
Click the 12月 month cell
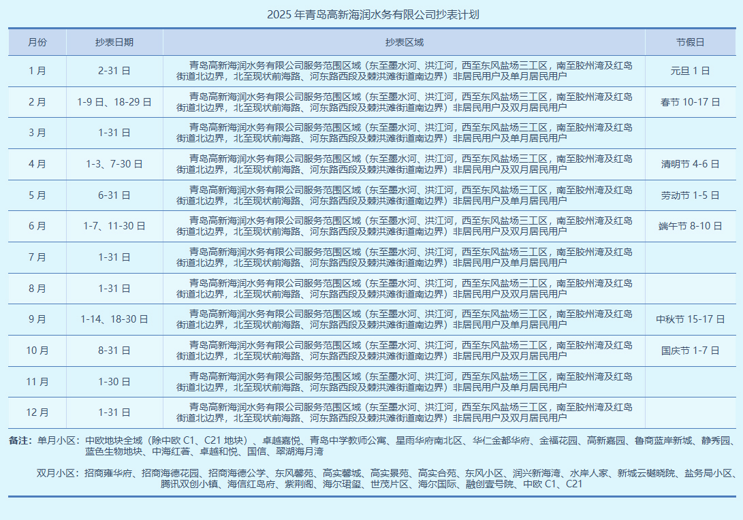[x=37, y=412]
